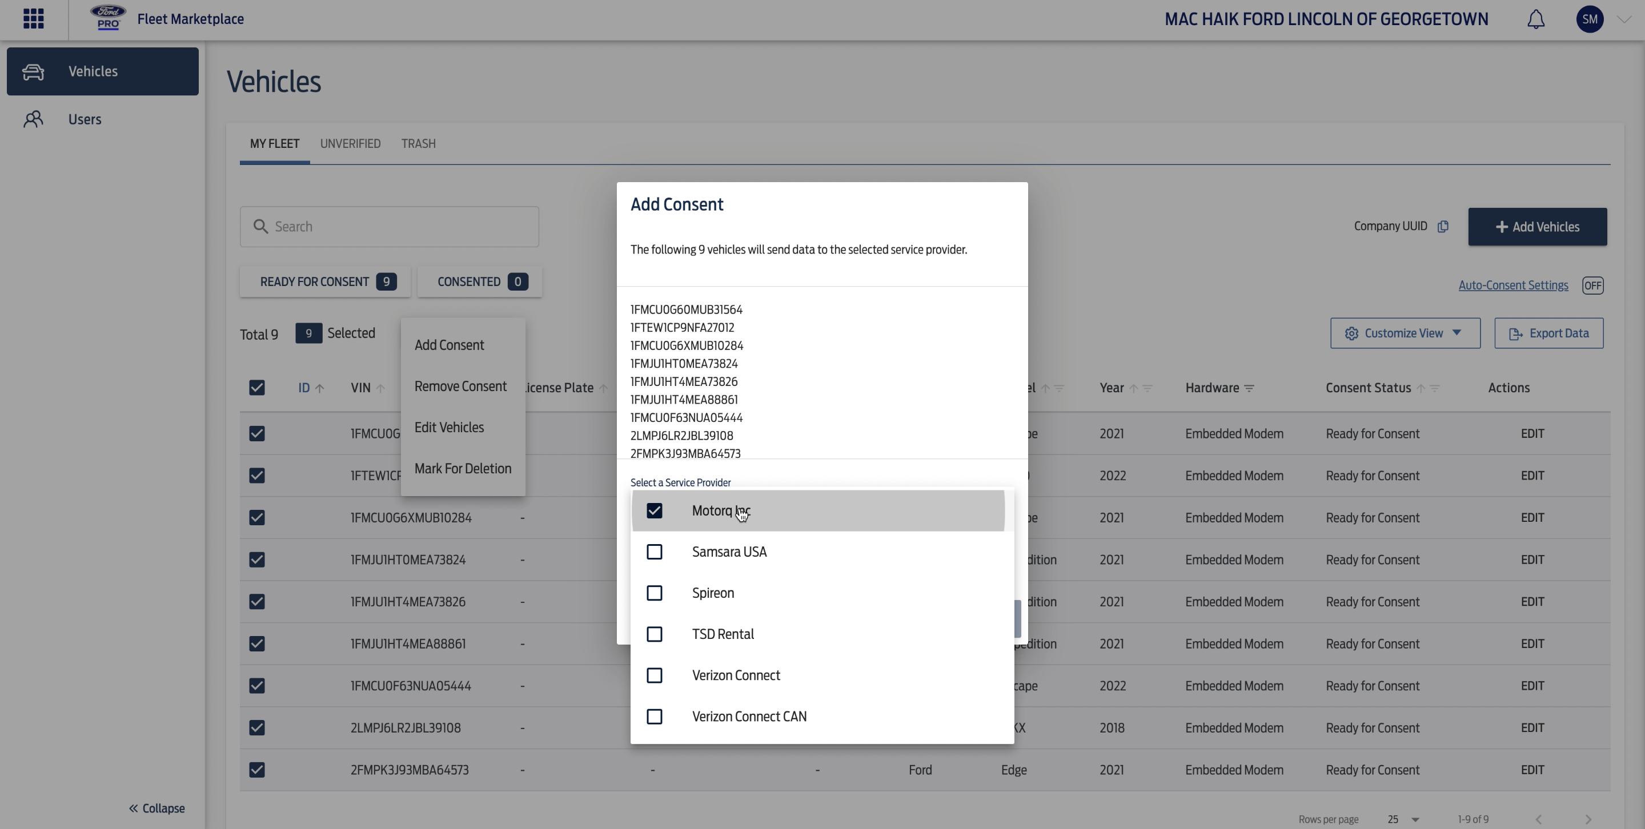Open the notifications bell
The width and height of the screenshot is (1645, 829).
point(1536,19)
